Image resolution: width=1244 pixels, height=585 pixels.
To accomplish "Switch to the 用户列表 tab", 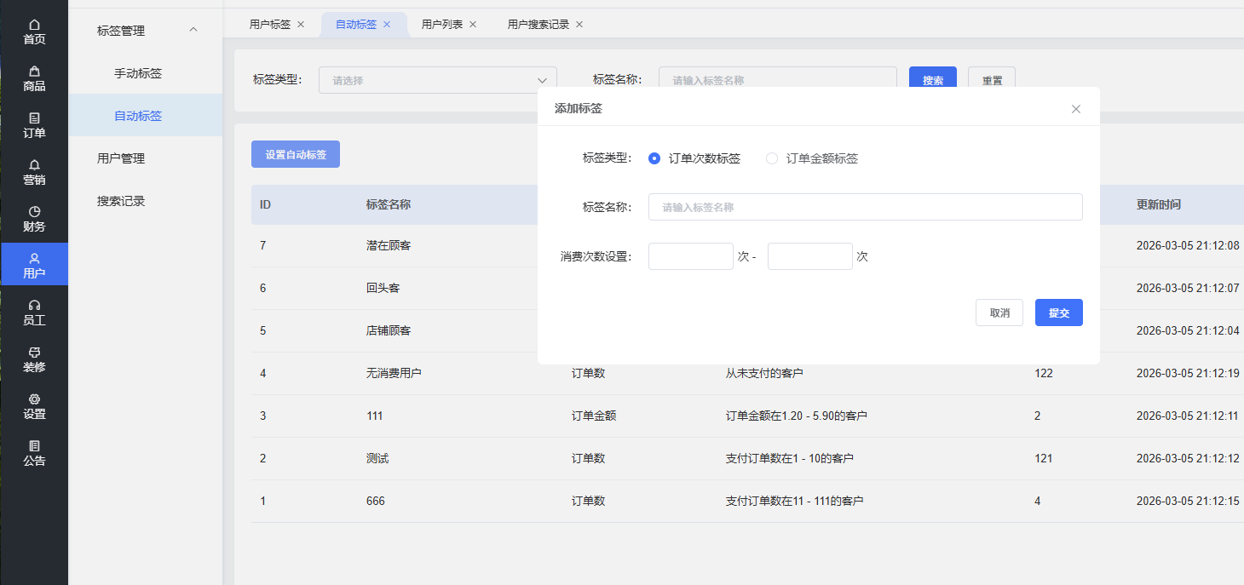I will 442,25.
